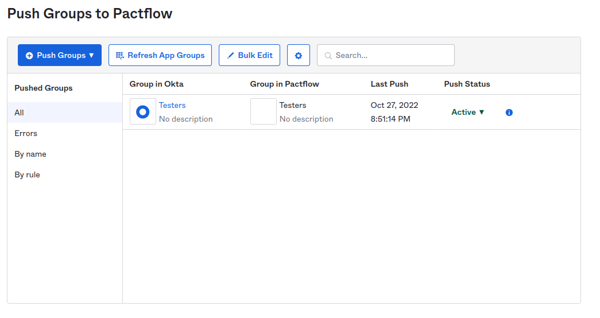Focus the Search text field
This screenshot has height=318, width=600.
pos(390,56)
